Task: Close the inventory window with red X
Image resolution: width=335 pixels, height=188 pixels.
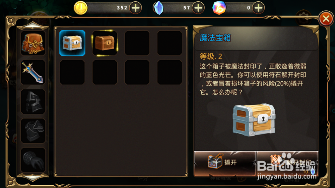Action: point(326,19)
